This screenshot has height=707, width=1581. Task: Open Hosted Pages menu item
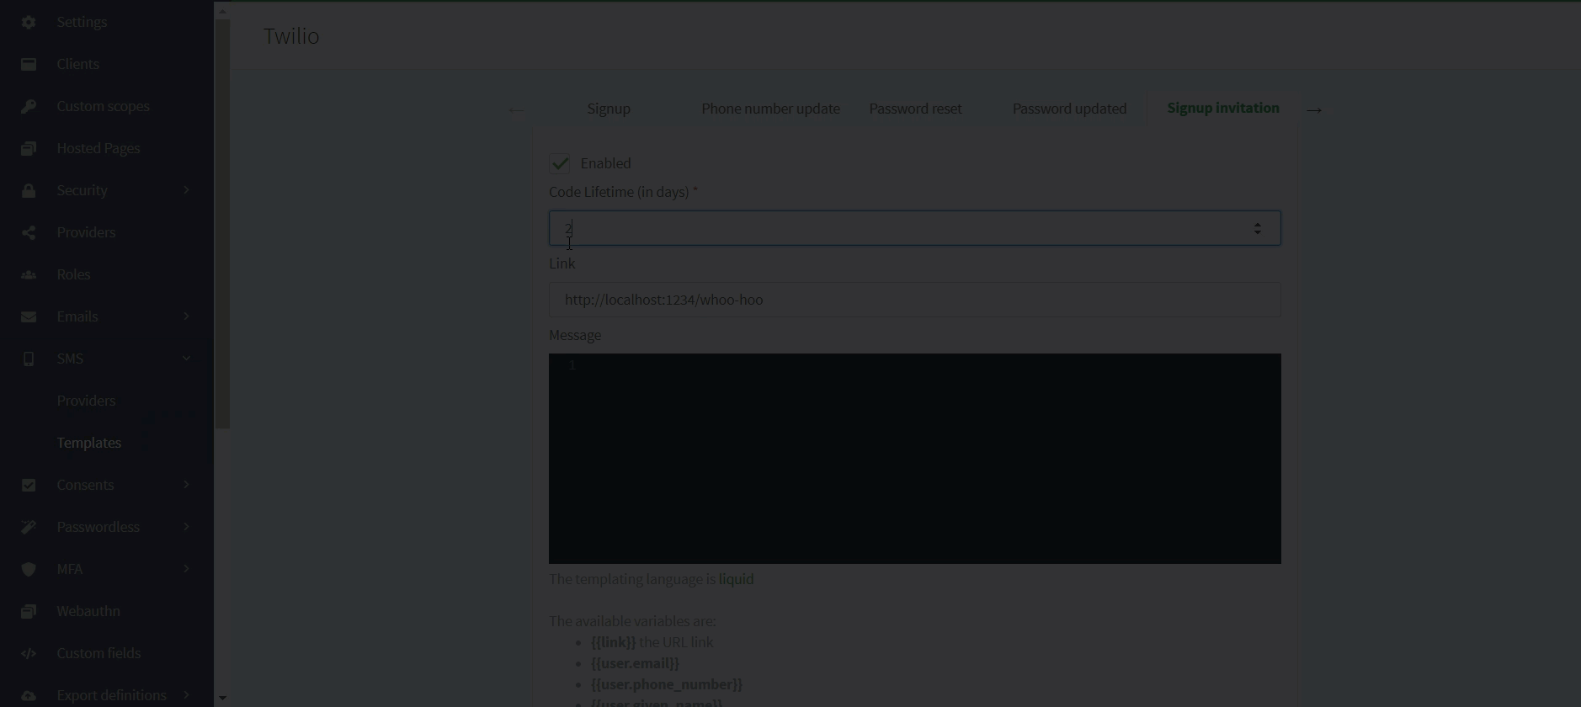point(98,148)
